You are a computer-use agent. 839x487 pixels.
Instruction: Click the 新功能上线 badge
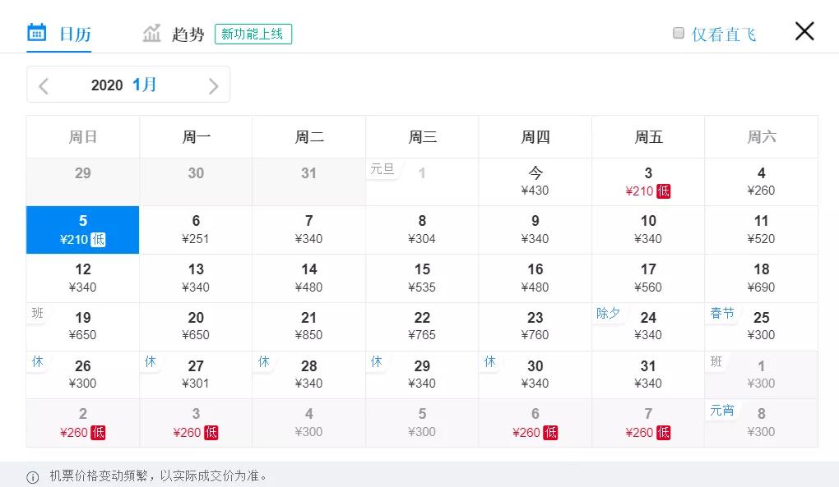pos(253,34)
